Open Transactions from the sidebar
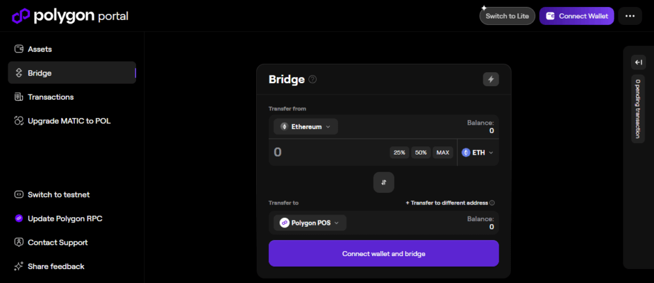Screen dimensions: 654x283 click(x=50, y=97)
